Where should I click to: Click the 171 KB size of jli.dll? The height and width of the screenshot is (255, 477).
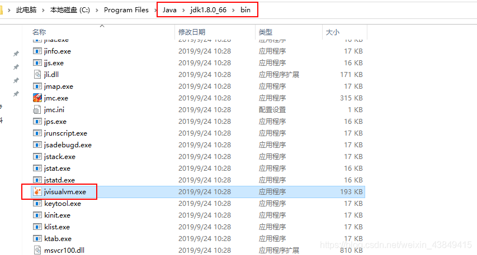(x=351, y=75)
